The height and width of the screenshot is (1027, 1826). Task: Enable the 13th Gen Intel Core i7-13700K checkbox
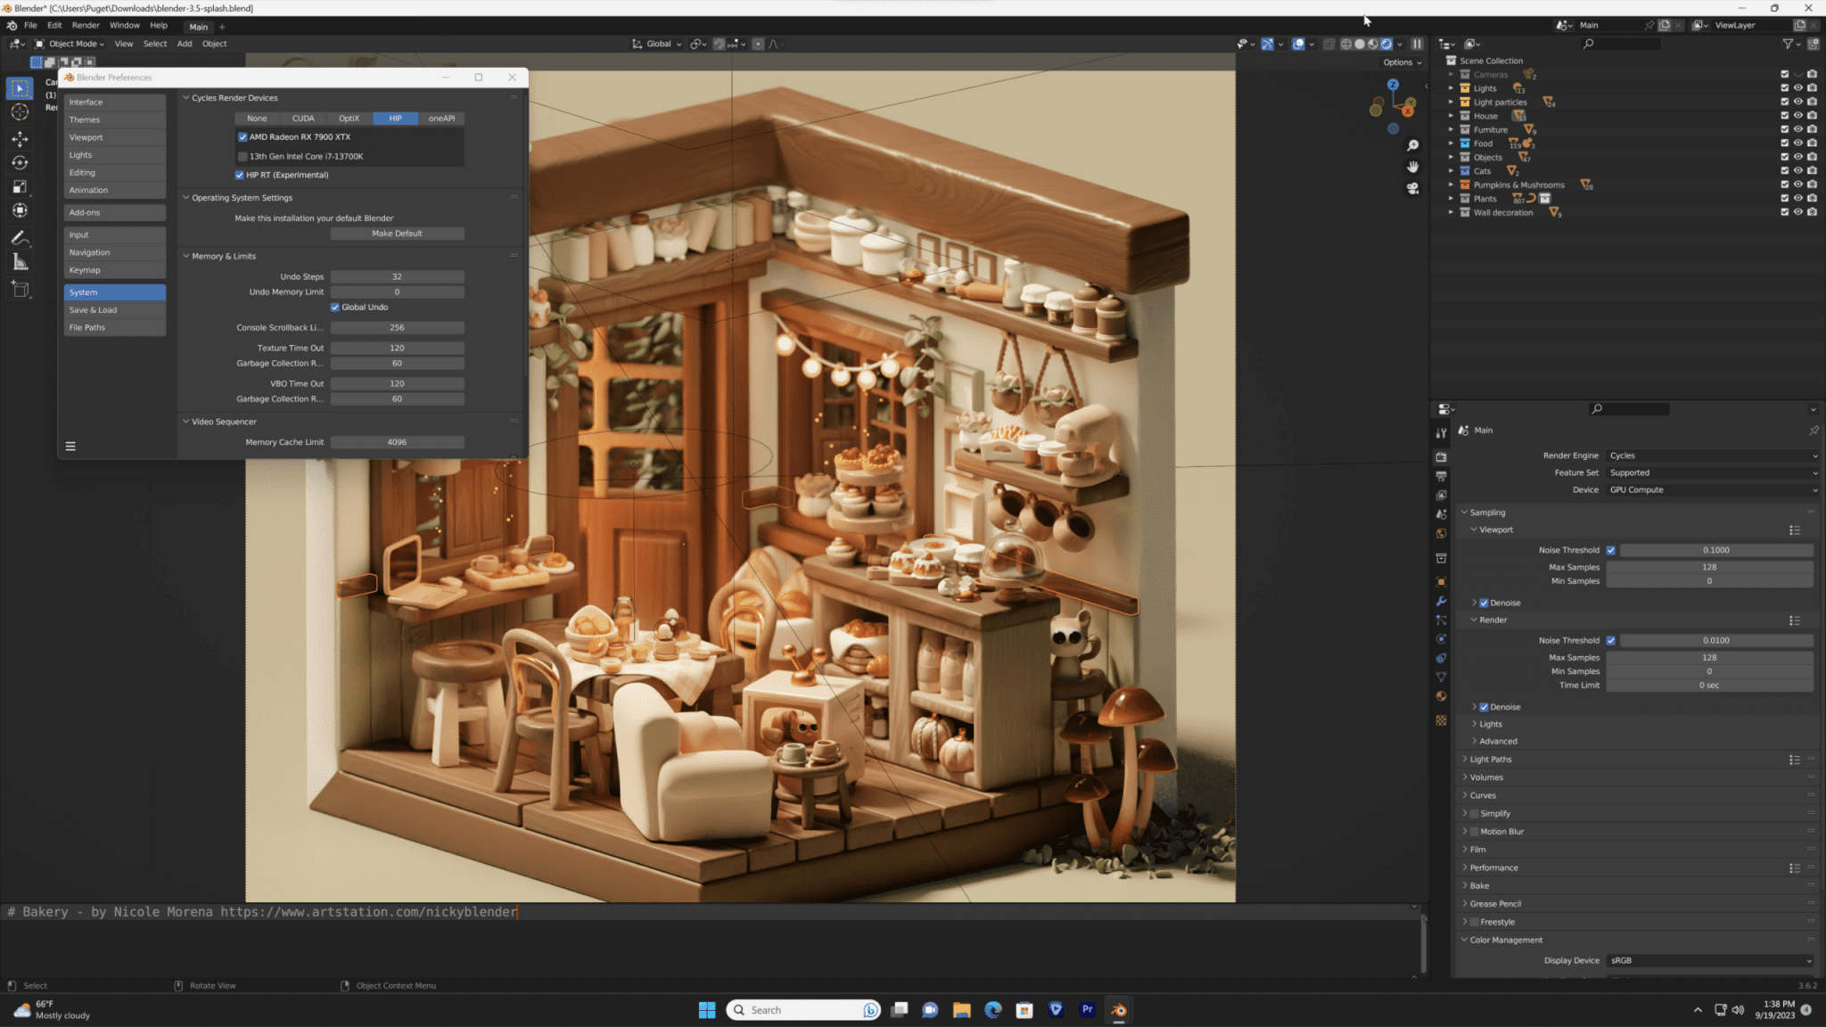click(243, 156)
